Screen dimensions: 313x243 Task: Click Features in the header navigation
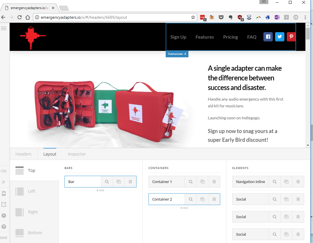coord(204,37)
